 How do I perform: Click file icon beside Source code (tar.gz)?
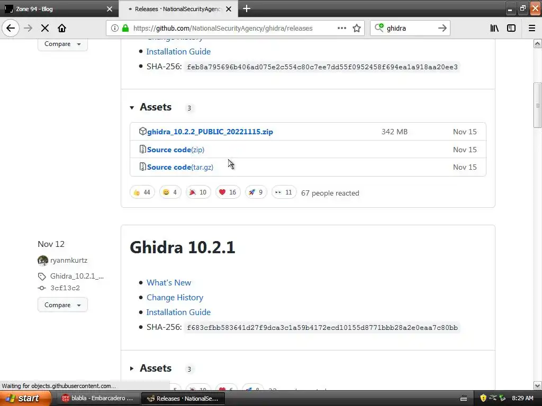[142, 167]
